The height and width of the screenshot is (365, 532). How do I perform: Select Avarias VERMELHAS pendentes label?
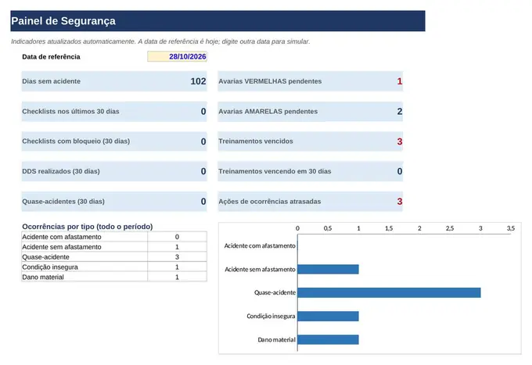point(270,81)
